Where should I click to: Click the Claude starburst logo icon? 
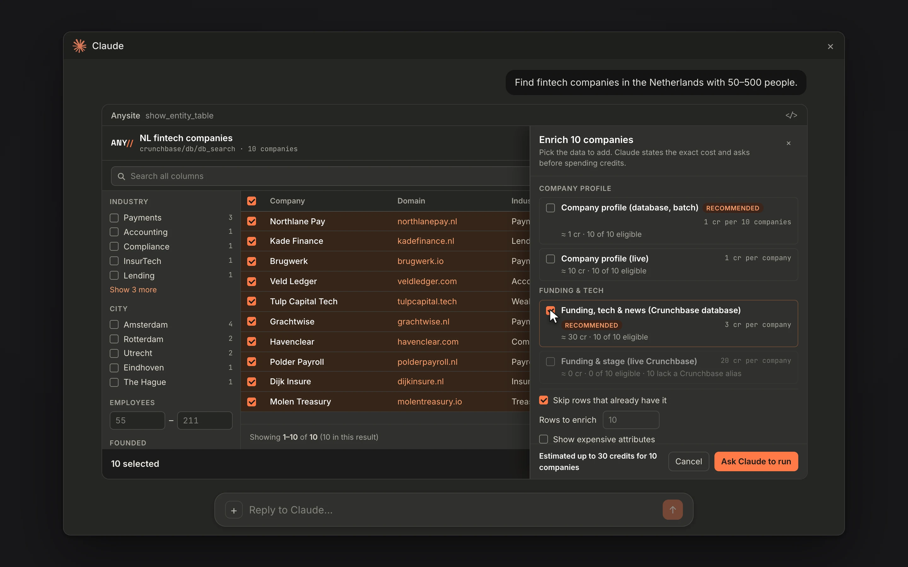pyautogui.click(x=79, y=46)
